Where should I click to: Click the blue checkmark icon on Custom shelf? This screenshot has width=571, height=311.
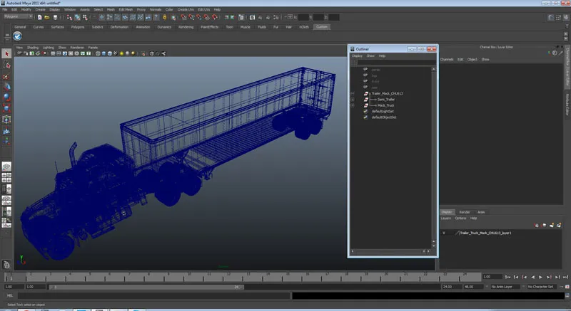(17, 36)
